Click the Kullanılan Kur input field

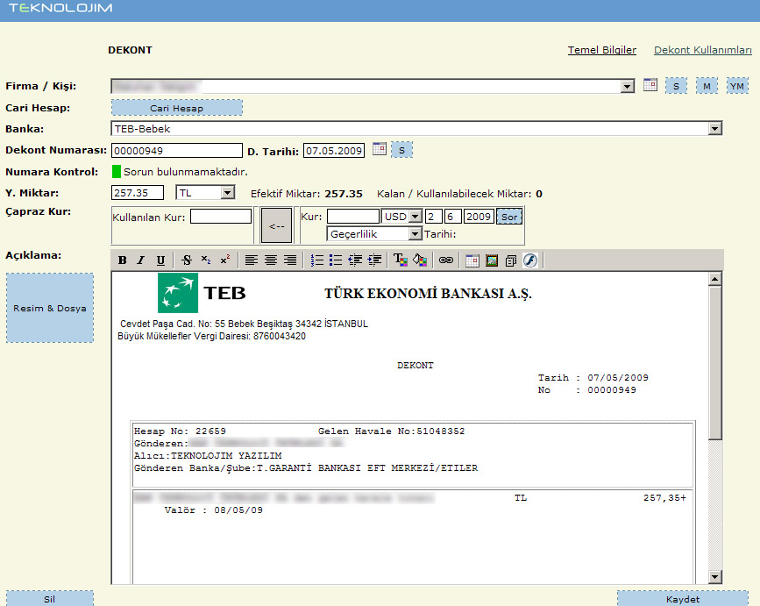click(221, 217)
